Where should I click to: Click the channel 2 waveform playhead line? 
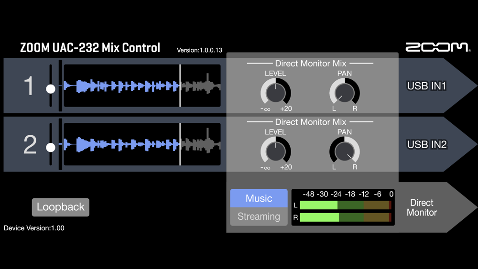point(180,144)
